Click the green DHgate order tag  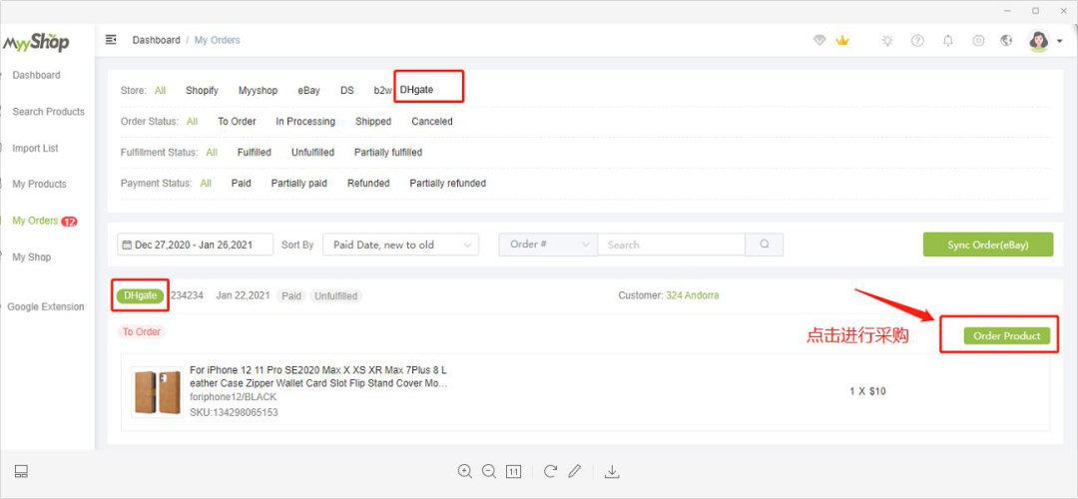click(x=141, y=295)
